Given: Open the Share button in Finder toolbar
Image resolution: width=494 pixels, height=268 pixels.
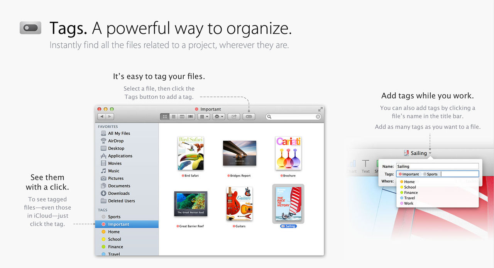Looking at the screenshot, I should coord(234,117).
